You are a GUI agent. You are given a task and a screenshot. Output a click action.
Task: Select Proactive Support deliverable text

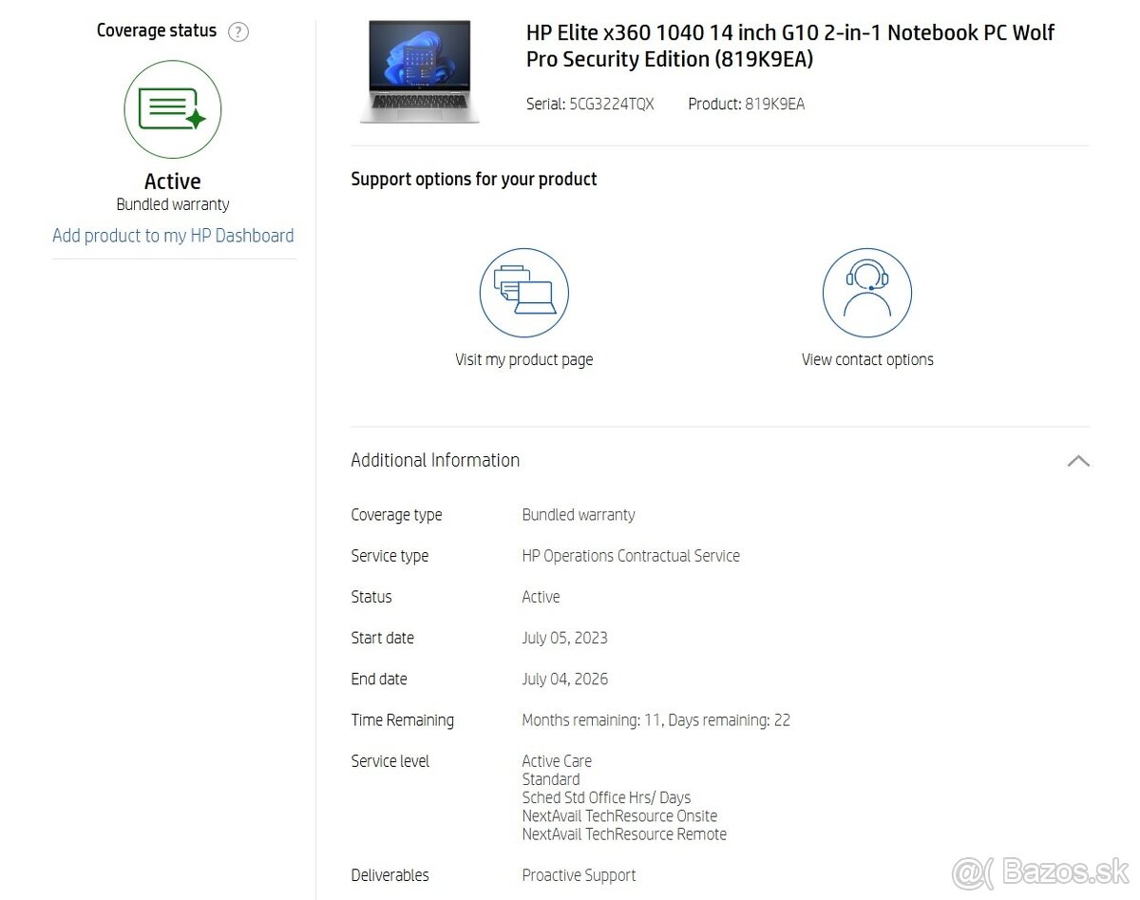pyautogui.click(x=579, y=875)
